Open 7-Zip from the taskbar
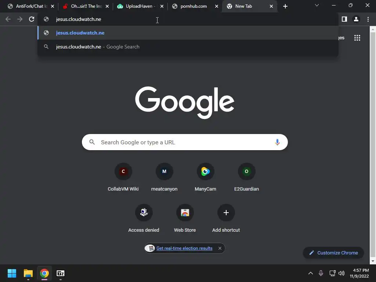Screen dimensions: 376x282 tap(61, 273)
